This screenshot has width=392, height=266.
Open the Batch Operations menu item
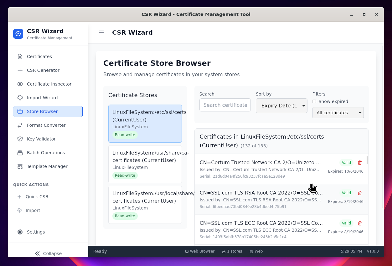(x=46, y=153)
